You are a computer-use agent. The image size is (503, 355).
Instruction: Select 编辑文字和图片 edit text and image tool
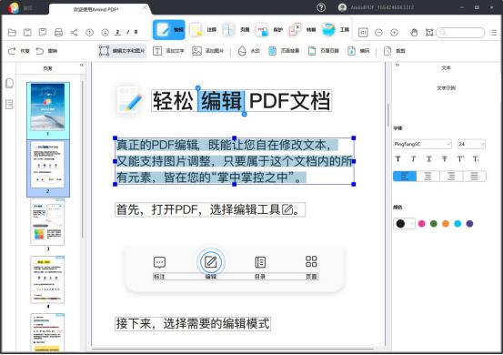pyautogui.click(x=122, y=51)
